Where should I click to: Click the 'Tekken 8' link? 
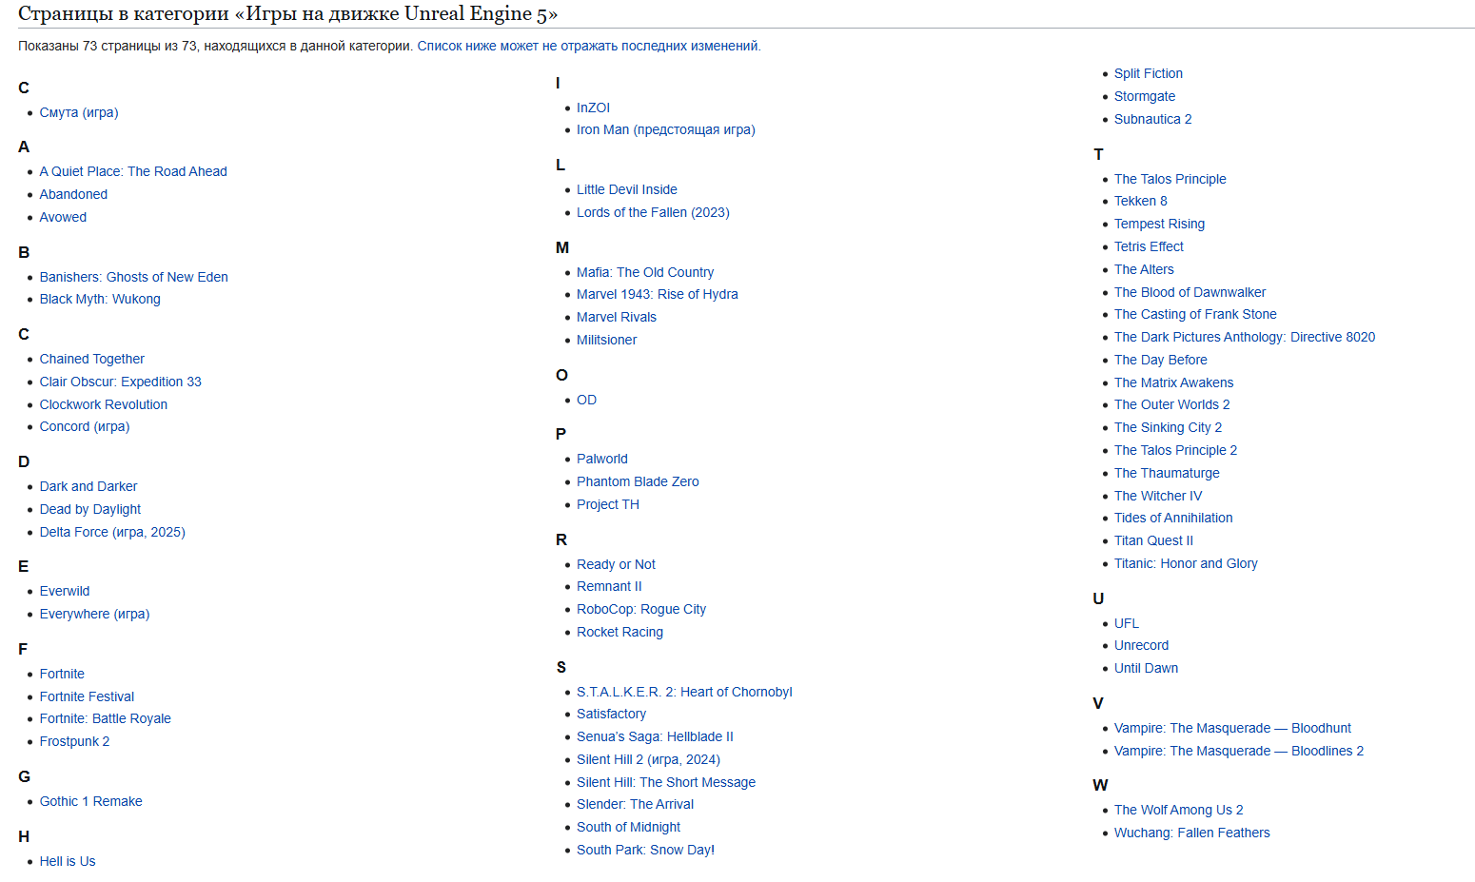1140,201
